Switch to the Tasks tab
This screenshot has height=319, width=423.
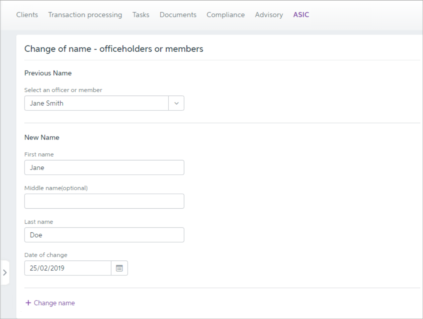click(x=141, y=15)
